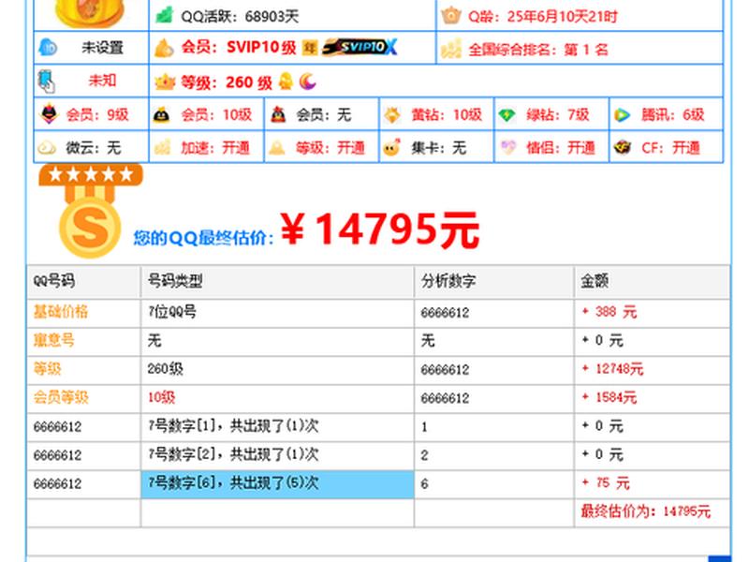This screenshot has width=749, height=562.
Task: Select the highlighted 7号数字[6] cell
Action: 277,483
